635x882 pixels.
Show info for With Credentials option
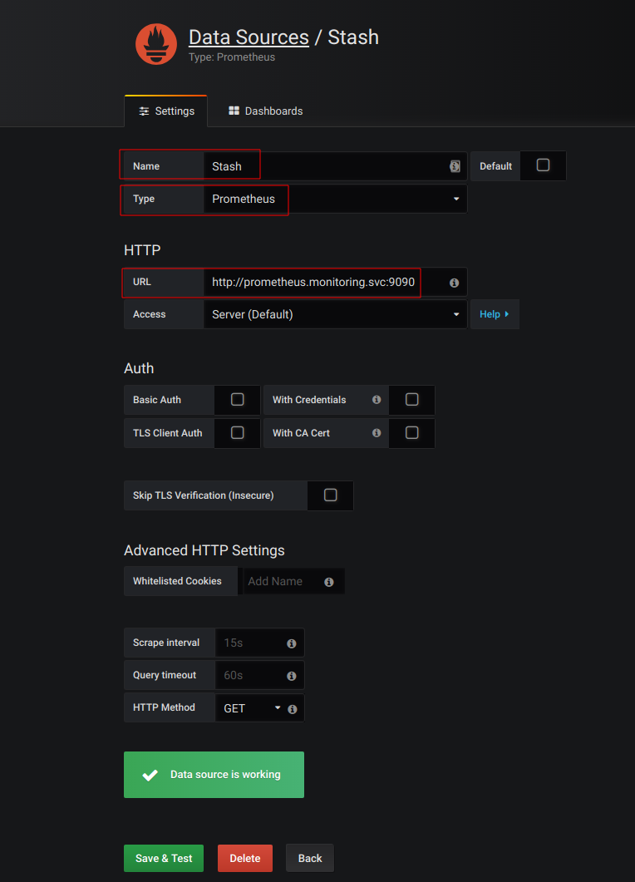tap(377, 399)
